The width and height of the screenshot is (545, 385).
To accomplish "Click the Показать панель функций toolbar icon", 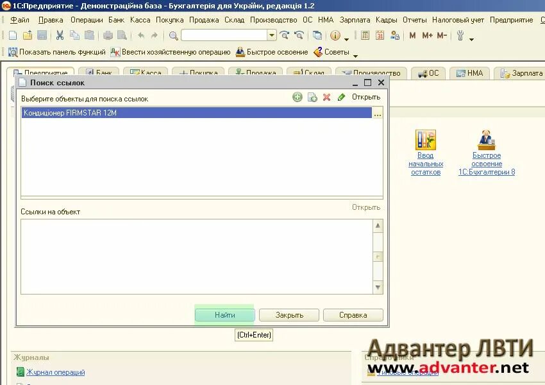I will click(12, 52).
